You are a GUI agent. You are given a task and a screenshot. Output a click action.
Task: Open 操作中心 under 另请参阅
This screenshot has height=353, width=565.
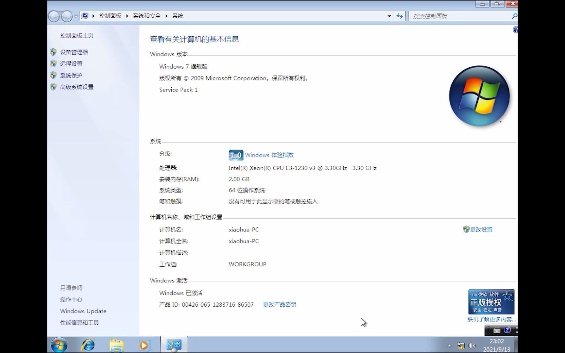click(71, 299)
